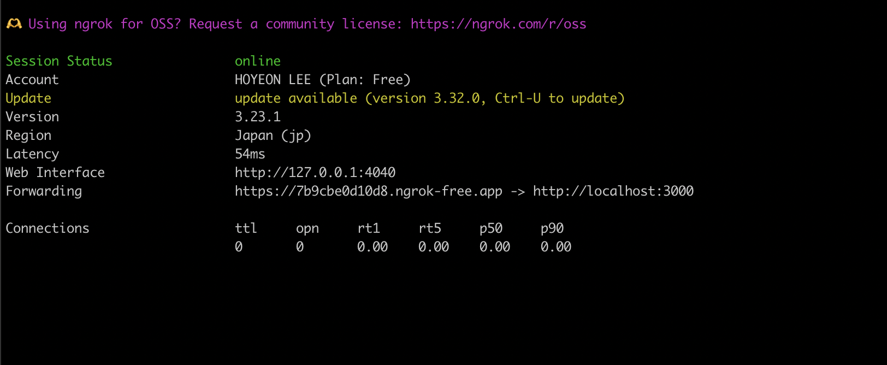Click the Latency label
887x365 pixels.
[32, 154]
